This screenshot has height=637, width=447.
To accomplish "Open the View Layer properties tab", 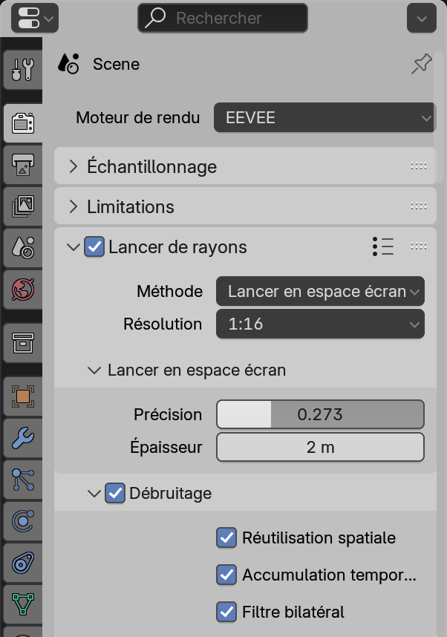I will tap(22, 206).
